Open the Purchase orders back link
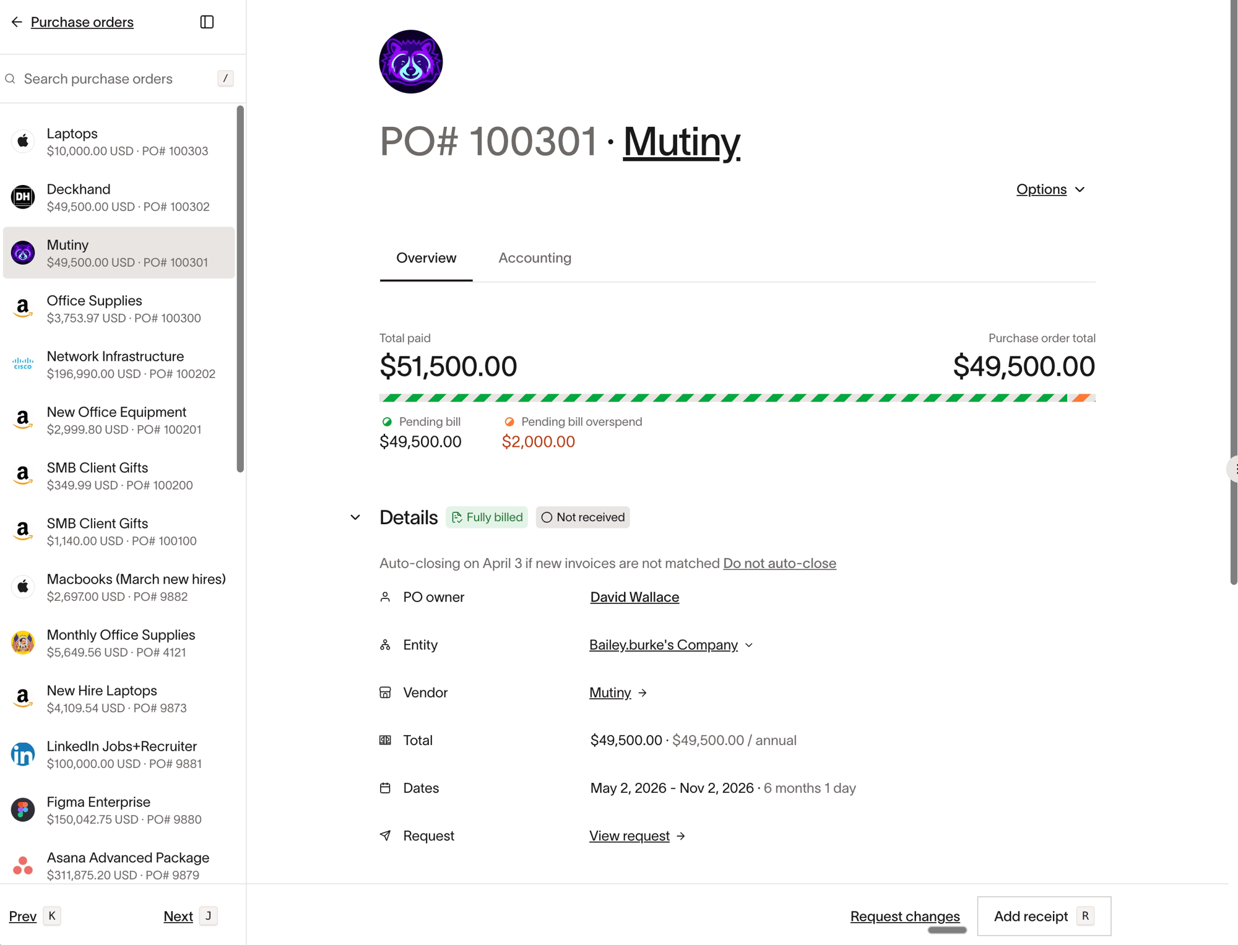The width and height of the screenshot is (1238, 945). (x=82, y=22)
